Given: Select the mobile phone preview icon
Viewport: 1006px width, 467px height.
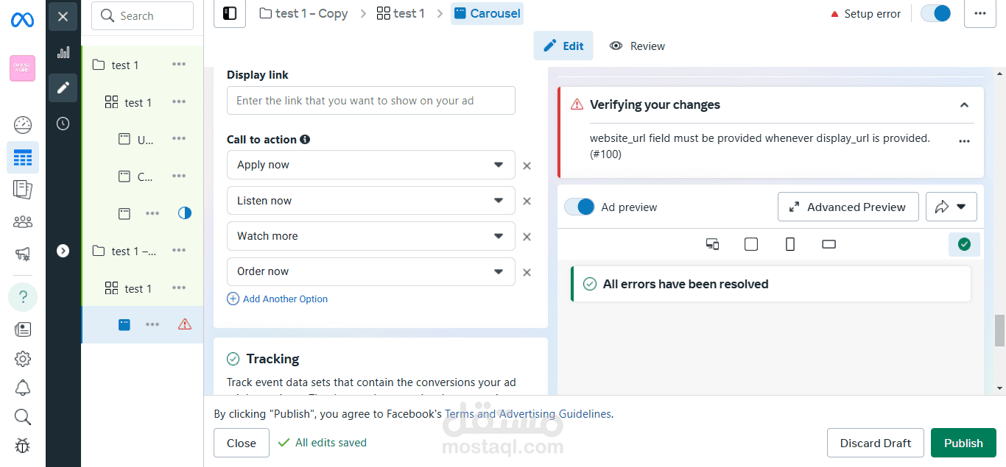Looking at the screenshot, I should coord(790,244).
